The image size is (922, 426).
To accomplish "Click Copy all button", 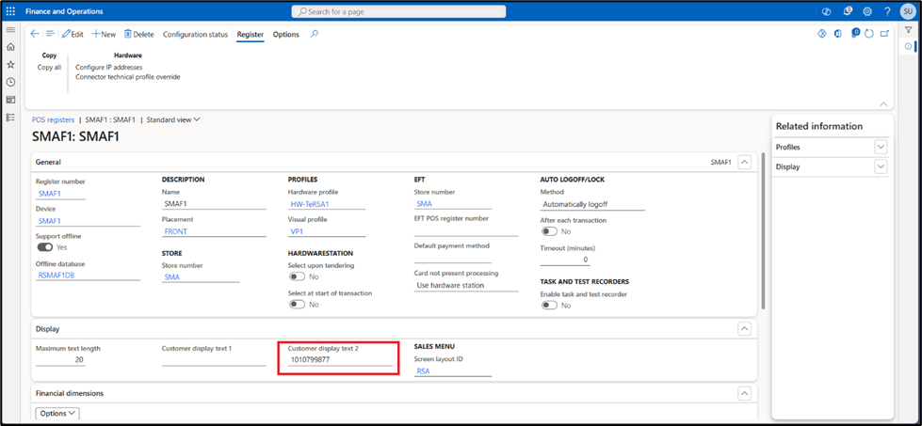I will point(49,67).
